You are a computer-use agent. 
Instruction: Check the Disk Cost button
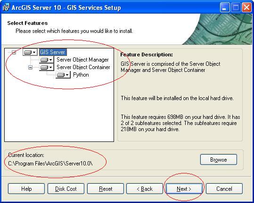pyautogui.click(x=66, y=189)
